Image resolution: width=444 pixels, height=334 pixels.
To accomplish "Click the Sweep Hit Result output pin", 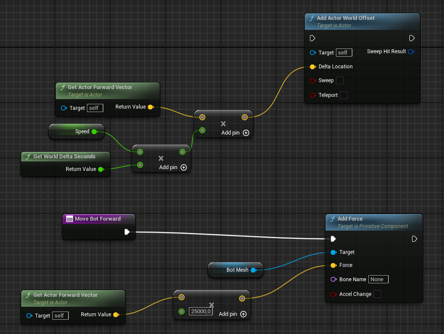I will coord(411,51).
